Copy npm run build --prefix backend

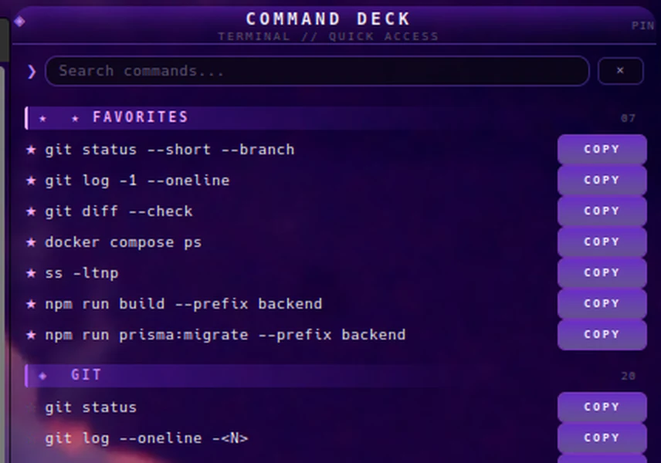(602, 303)
